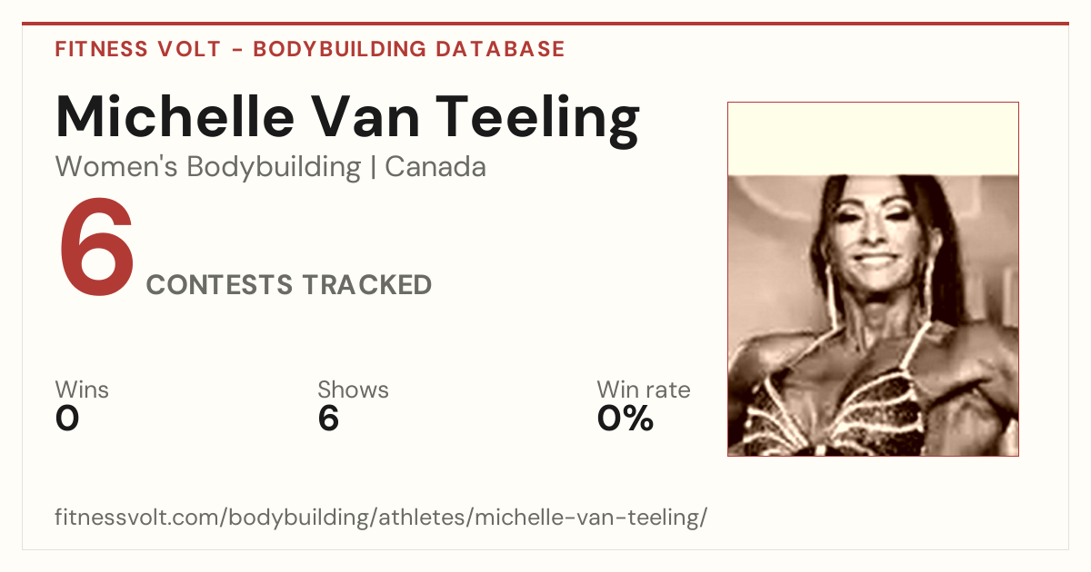
Task: Click the Wins value 0
Action: 67,419
